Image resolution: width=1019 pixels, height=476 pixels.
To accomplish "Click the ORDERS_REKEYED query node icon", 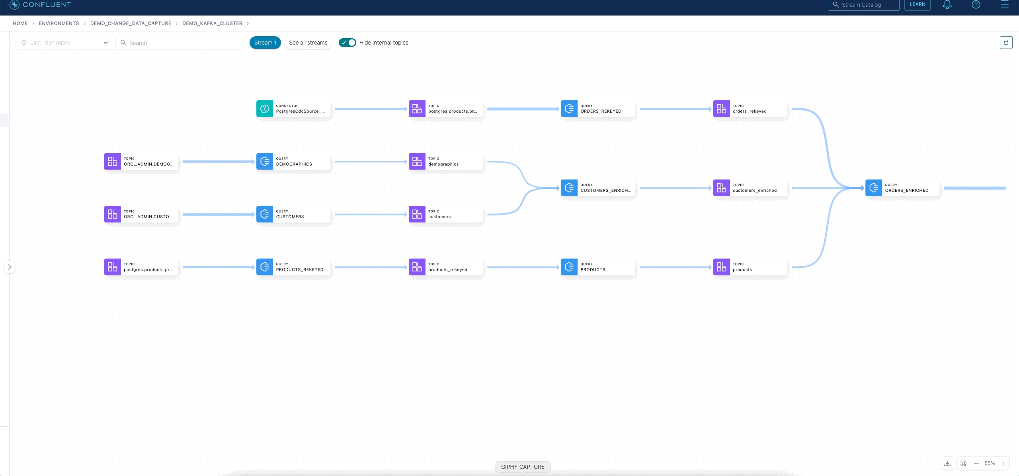I will tap(569, 109).
